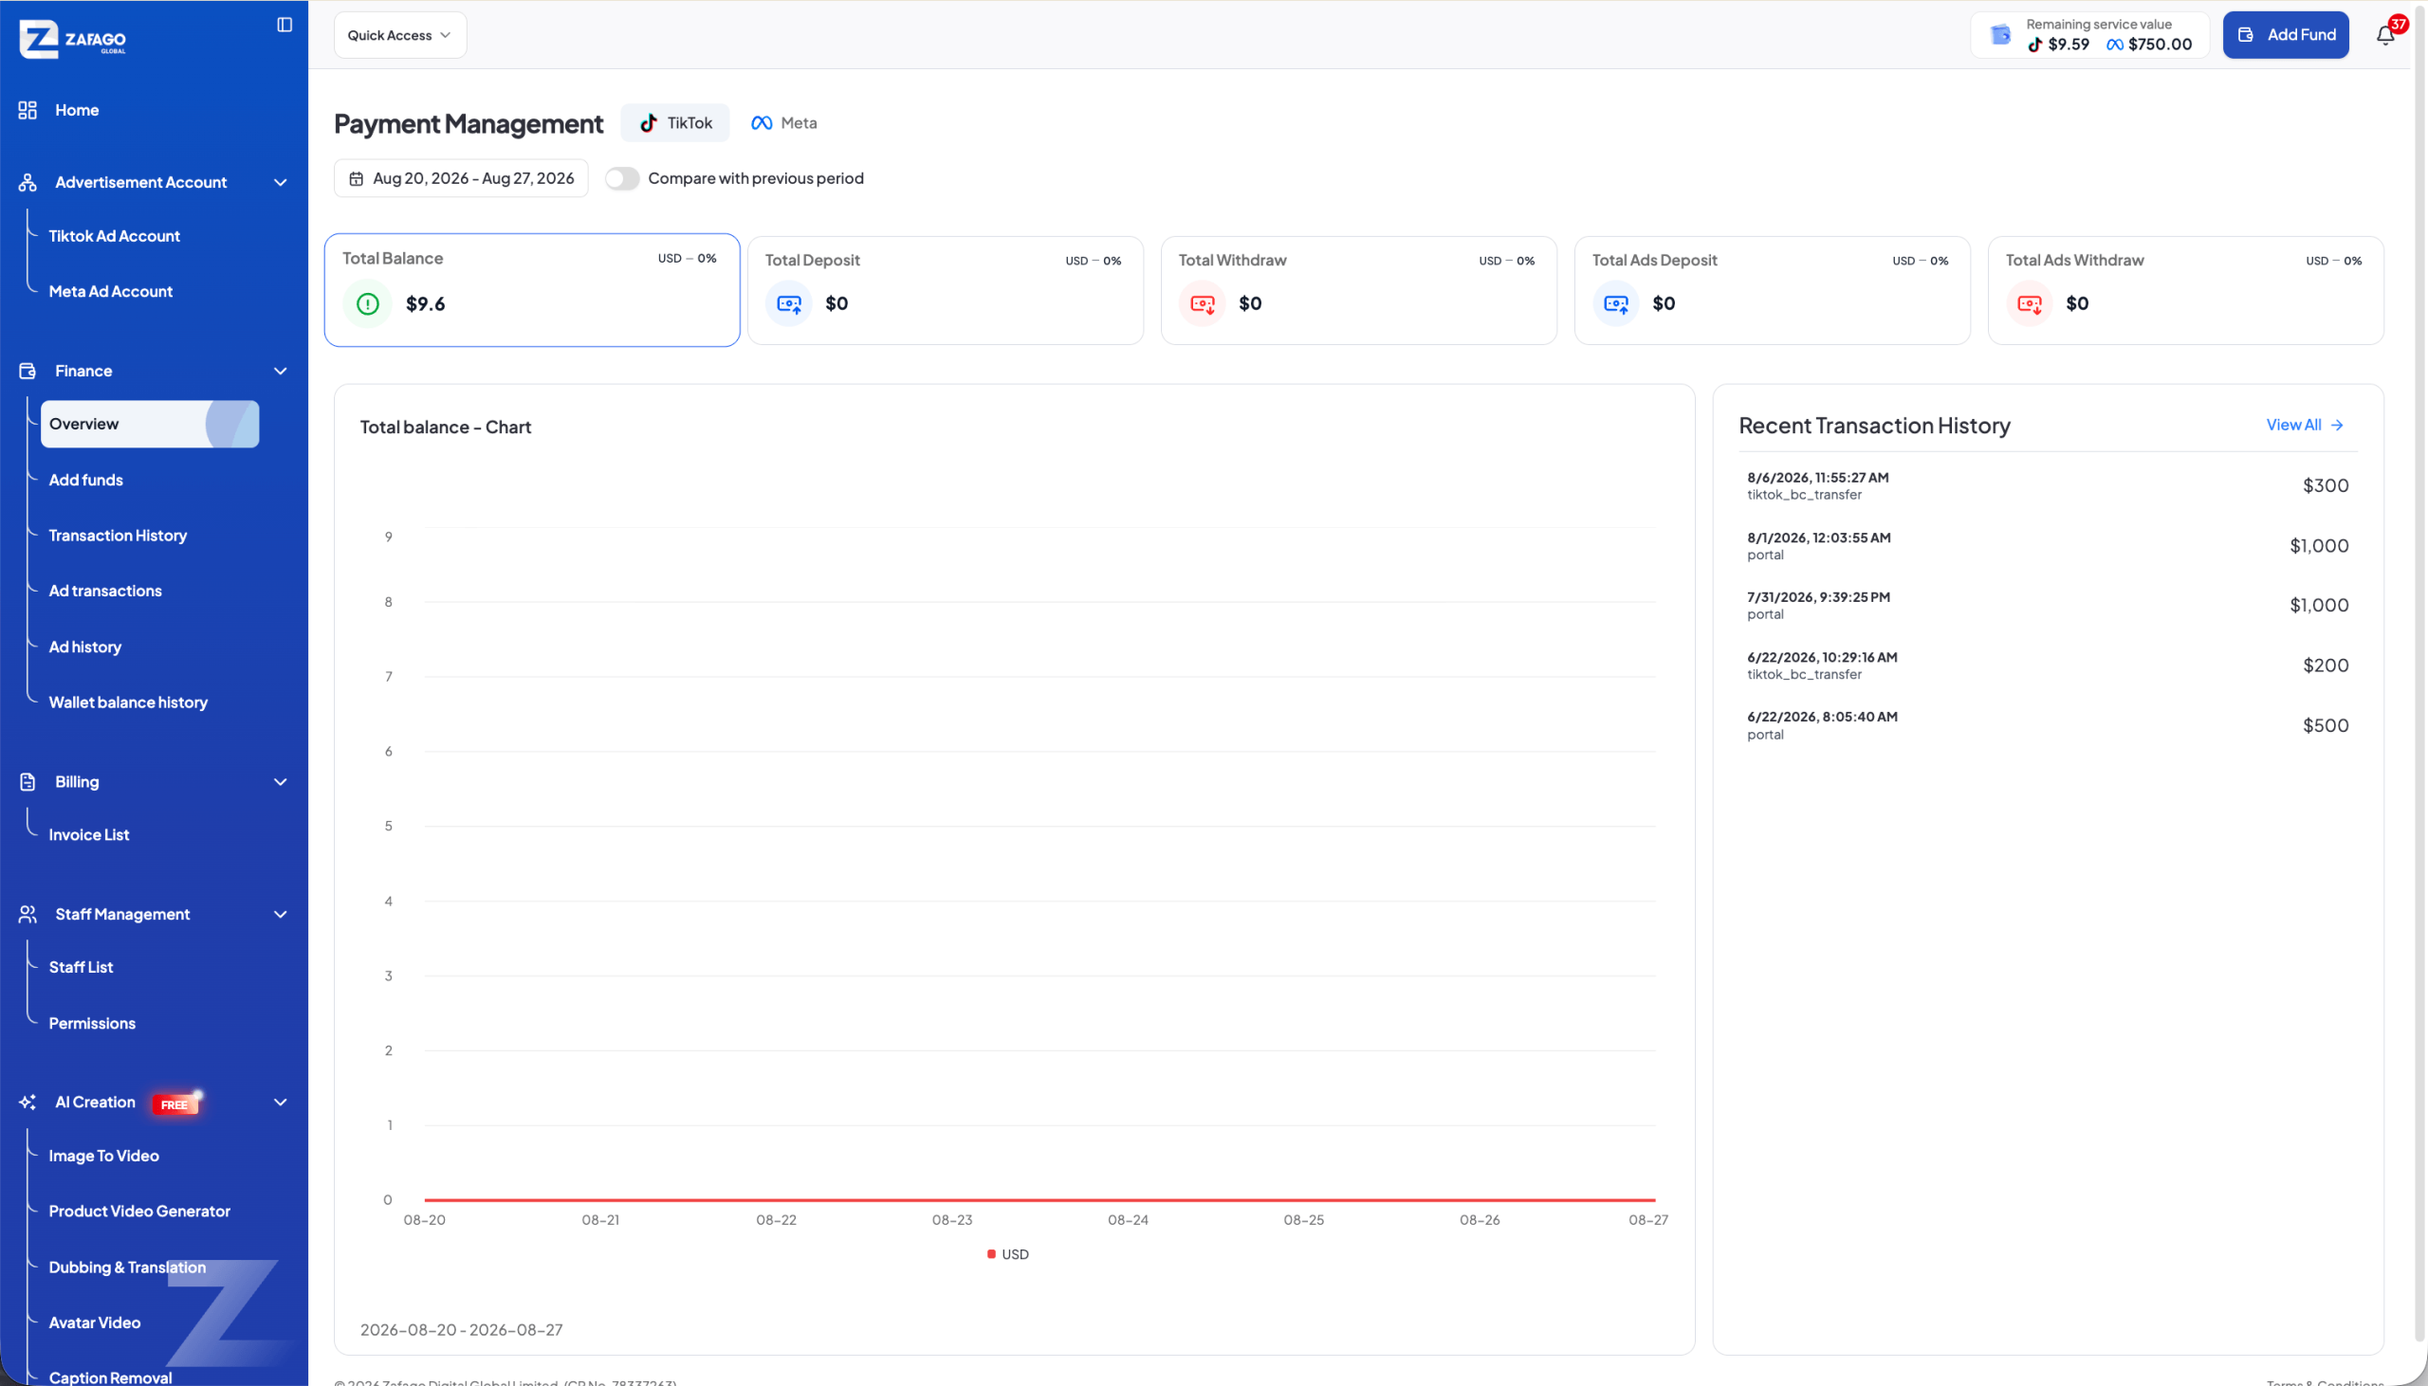Click the Total Ads Withdraw icon
The height and width of the screenshot is (1386, 2428).
(x=2029, y=303)
